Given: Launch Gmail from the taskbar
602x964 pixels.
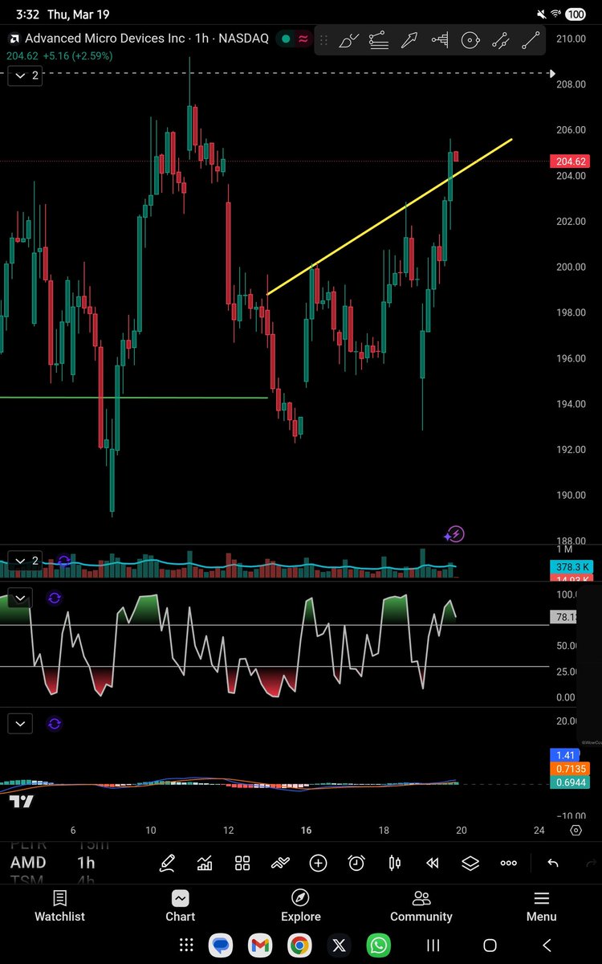Looking at the screenshot, I should pos(261,946).
